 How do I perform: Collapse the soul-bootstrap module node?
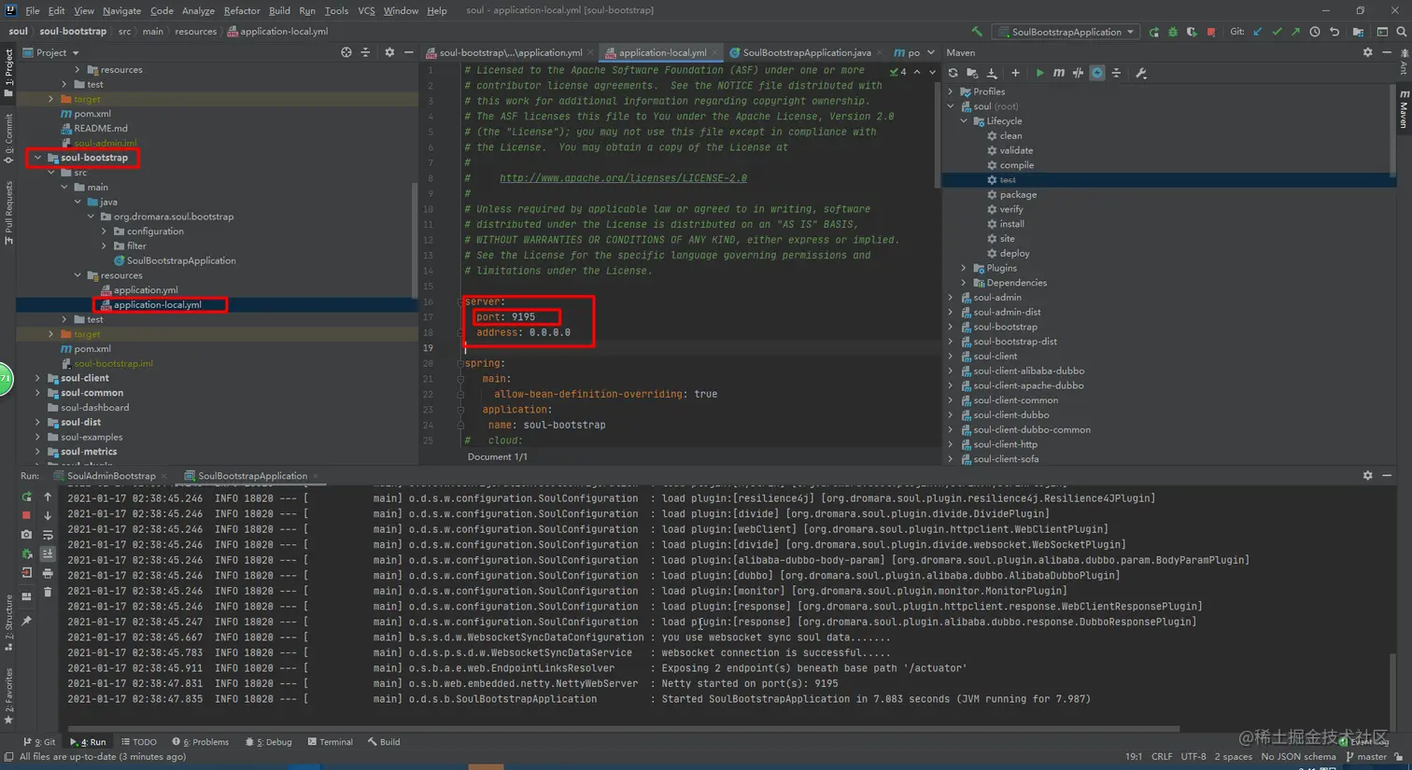tap(38, 158)
